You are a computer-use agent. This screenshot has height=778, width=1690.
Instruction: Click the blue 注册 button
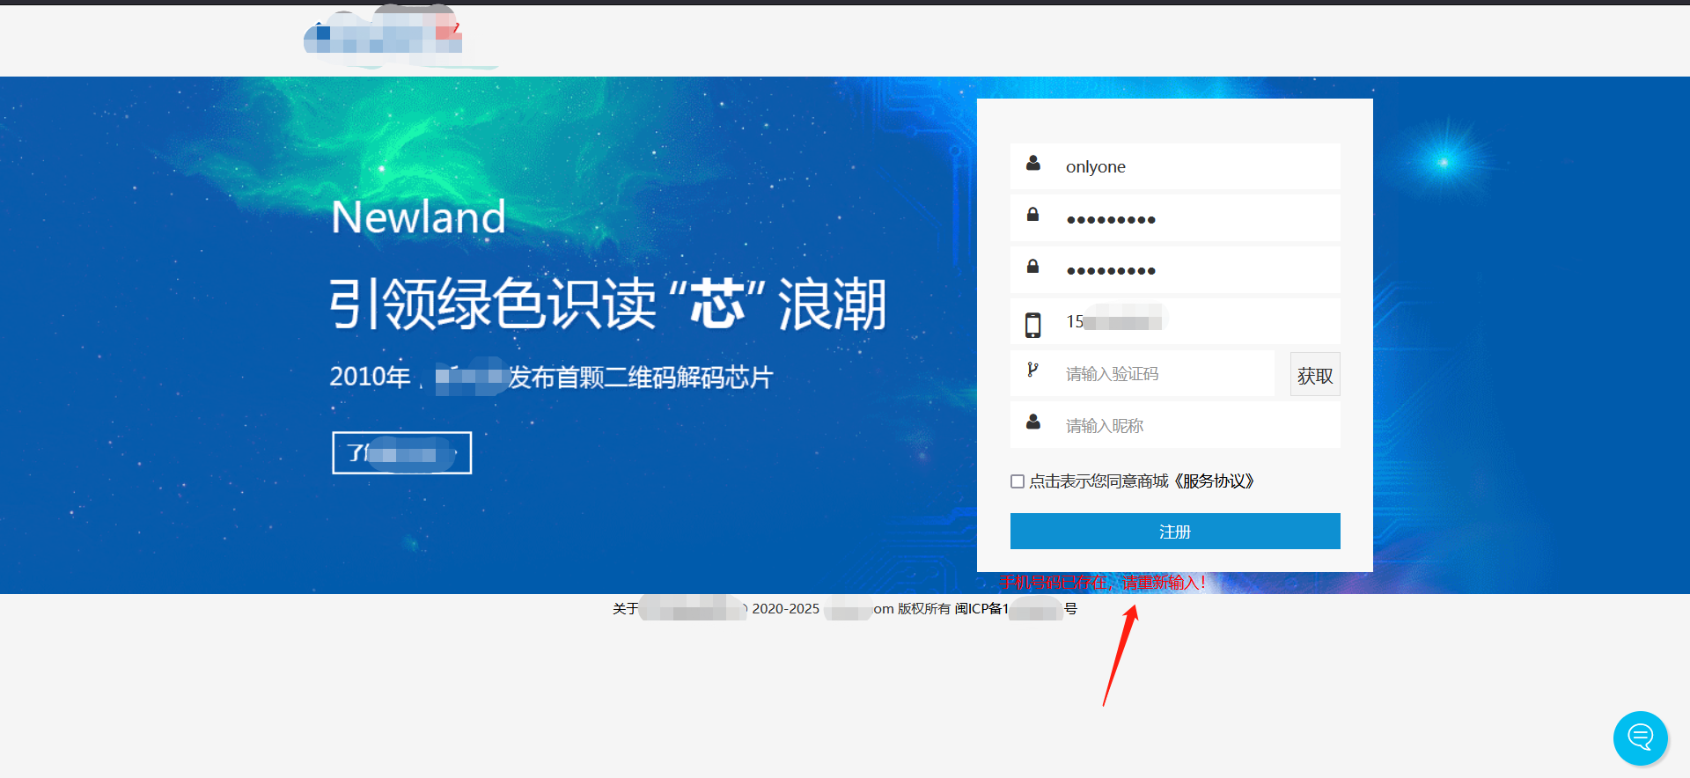1175,532
